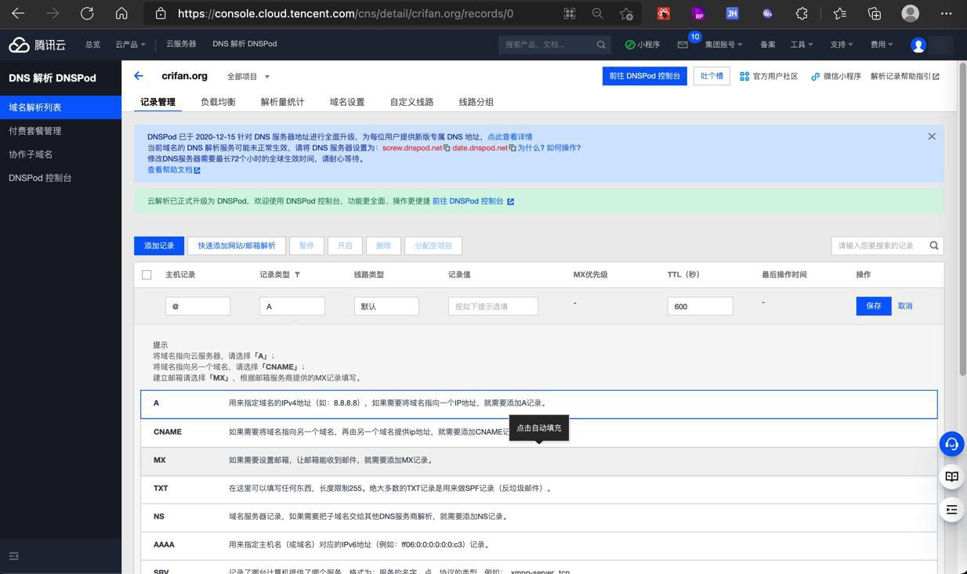Viewport: 967px width, 574px height.
Task: Expand the 工具 menu
Action: [x=802, y=45]
